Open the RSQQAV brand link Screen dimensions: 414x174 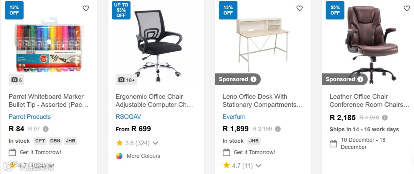[x=128, y=117]
